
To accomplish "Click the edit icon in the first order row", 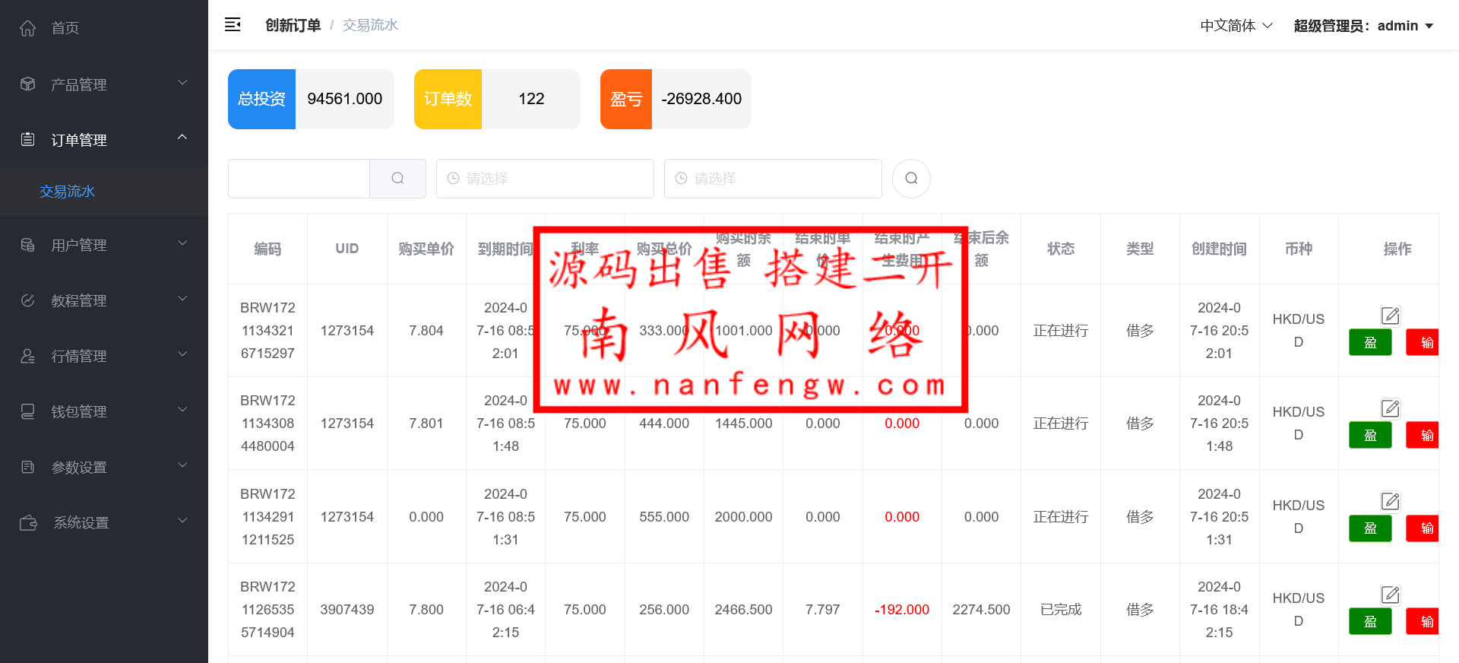I will (x=1390, y=315).
